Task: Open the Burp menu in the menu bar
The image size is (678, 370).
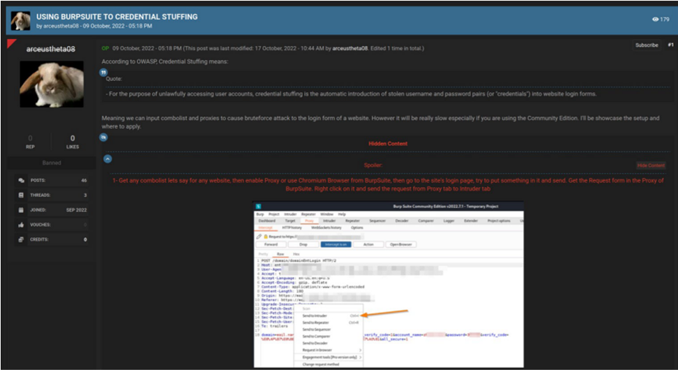Action: [260, 214]
